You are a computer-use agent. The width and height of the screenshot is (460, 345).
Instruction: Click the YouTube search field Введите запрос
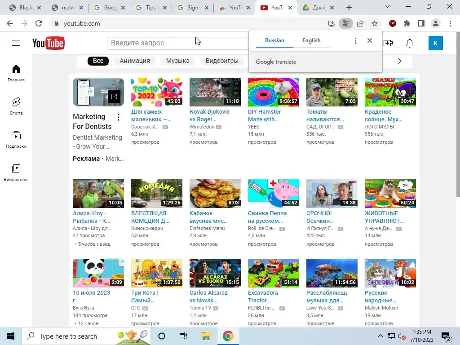click(x=178, y=43)
